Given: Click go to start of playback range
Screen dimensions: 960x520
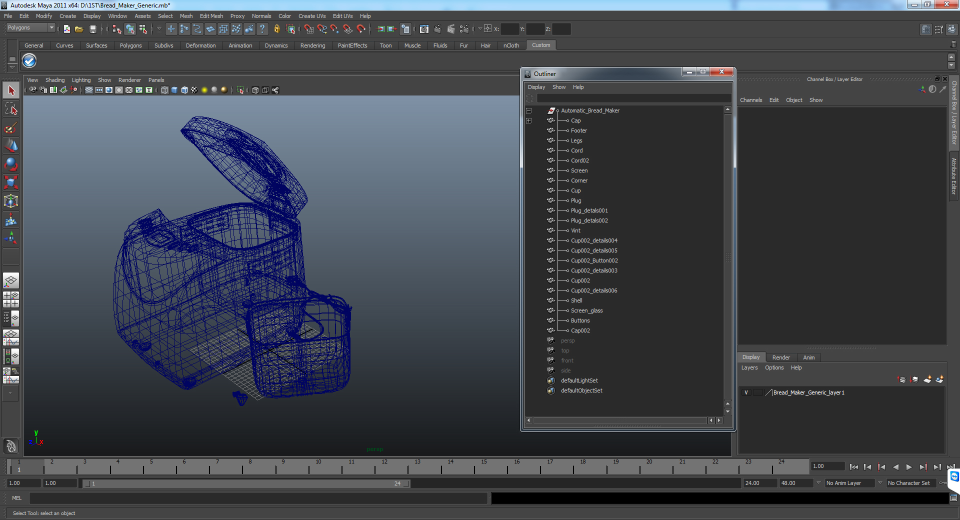Looking at the screenshot, I should click(x=853, y=467).
